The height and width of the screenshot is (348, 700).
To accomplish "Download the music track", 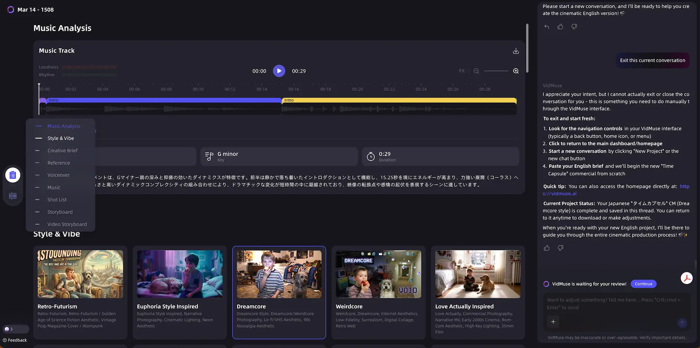I will pos(516,51).
